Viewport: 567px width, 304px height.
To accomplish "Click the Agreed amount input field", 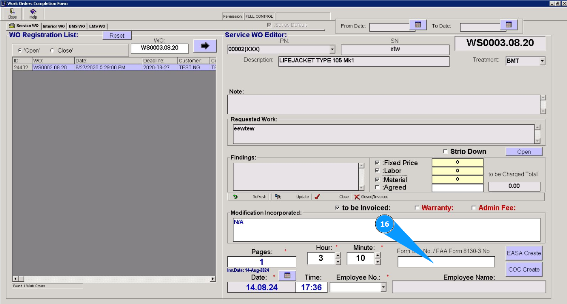I will click(458, 188).
